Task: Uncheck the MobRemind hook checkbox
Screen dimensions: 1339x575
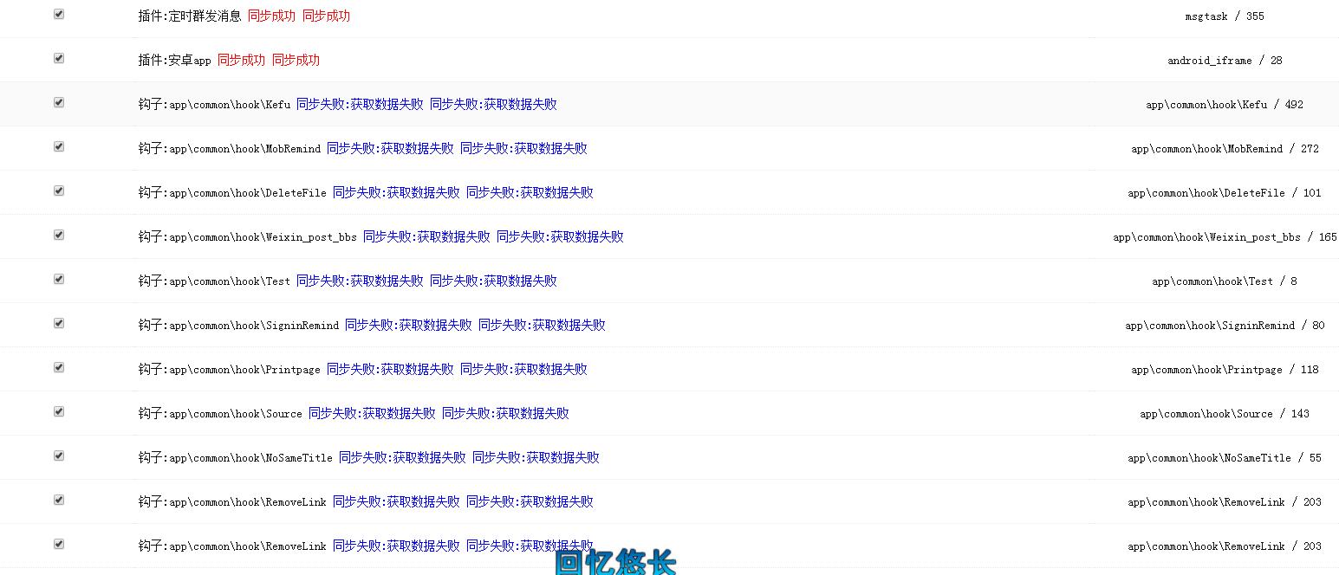Action: [x=59, y=147]
